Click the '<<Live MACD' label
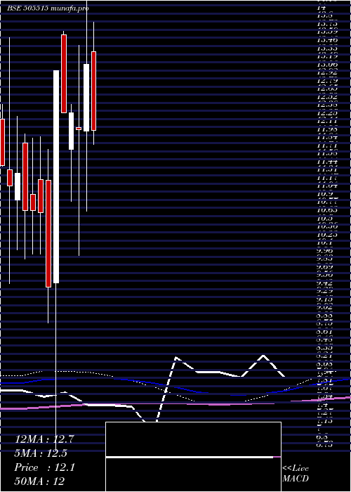Image resolution: width=351 pixels, height=492 pixels. point(296,474)
